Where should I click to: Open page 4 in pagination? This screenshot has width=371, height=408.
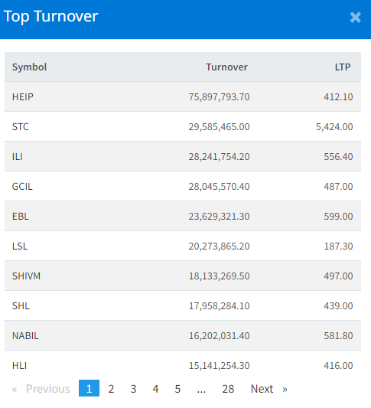pyautogui.click(x=155, y=389)
